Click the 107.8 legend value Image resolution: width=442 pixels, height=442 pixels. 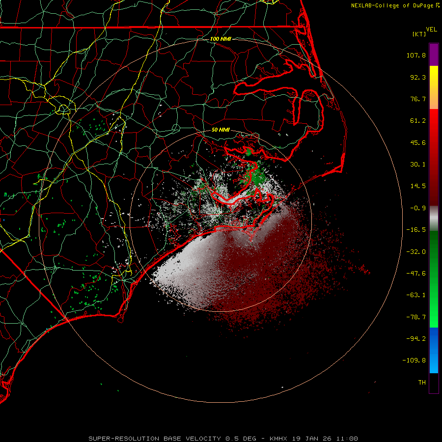pyautogui.click(x=416, y=55)
